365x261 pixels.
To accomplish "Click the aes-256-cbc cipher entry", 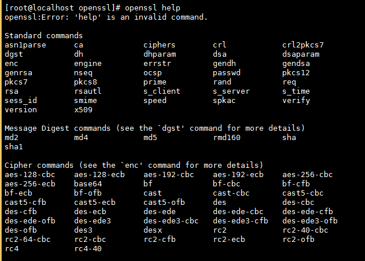I will click(308, 174).
